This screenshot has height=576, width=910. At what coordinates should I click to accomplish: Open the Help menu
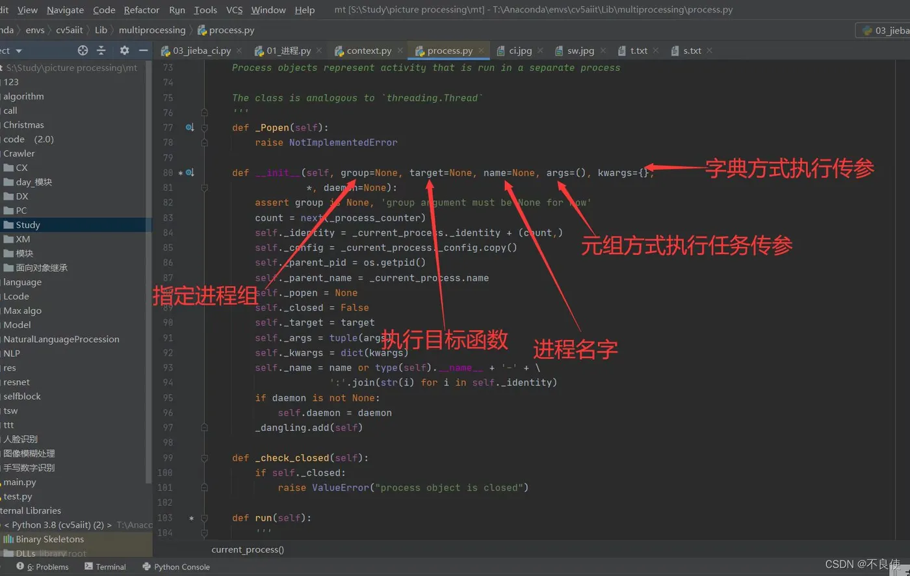[x=305, y=10]
